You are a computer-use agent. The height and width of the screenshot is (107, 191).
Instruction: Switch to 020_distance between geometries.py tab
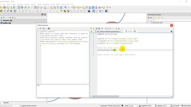108,32
